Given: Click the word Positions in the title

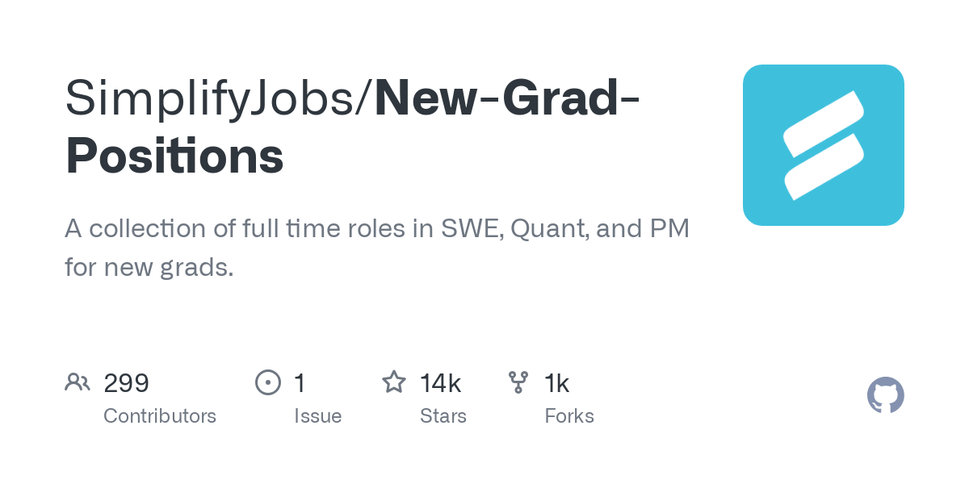Looking at the screenshot, I should [174, 156].
